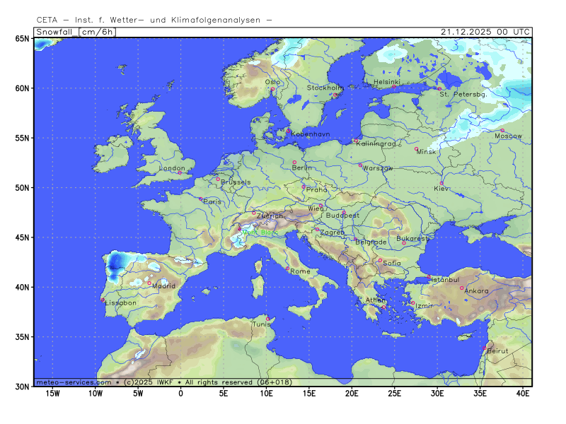Click the Rome city marker circle

pos(287,268)
